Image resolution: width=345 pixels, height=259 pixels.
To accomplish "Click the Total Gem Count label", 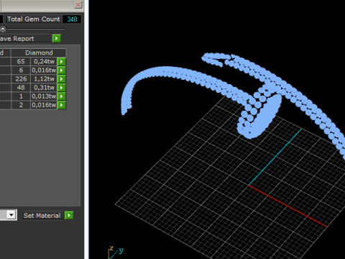I will coord(34,19).
